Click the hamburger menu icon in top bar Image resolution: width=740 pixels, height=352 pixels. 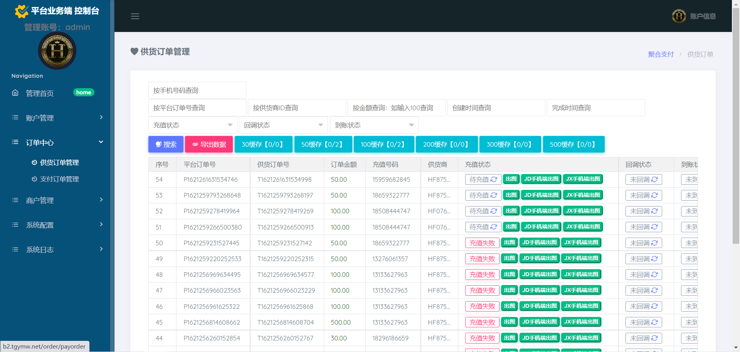tap(135, 16)
